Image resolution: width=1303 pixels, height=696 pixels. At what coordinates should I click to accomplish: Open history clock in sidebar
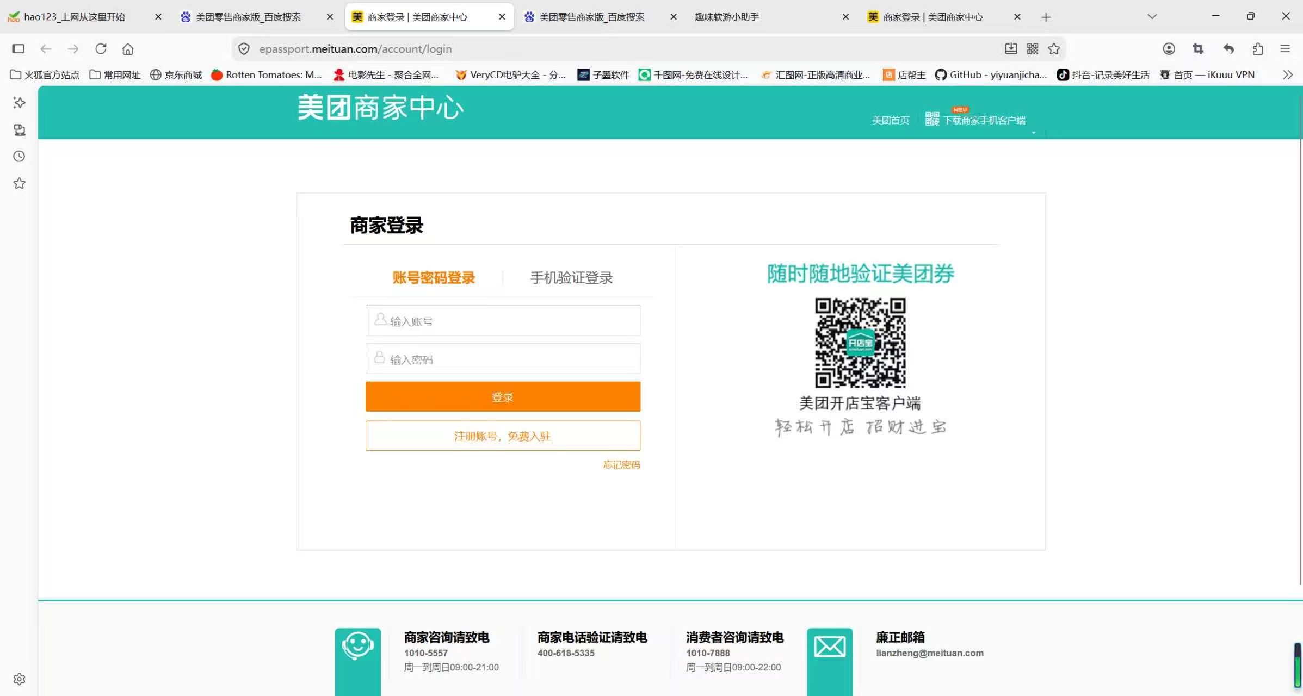click(x=19, y=157)
